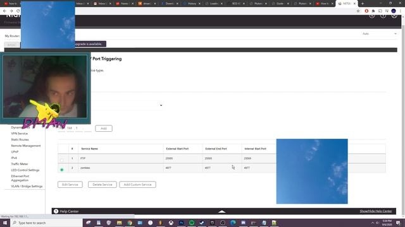
Task: Bookmark this page with the star icon
Action: pos(358,11)
